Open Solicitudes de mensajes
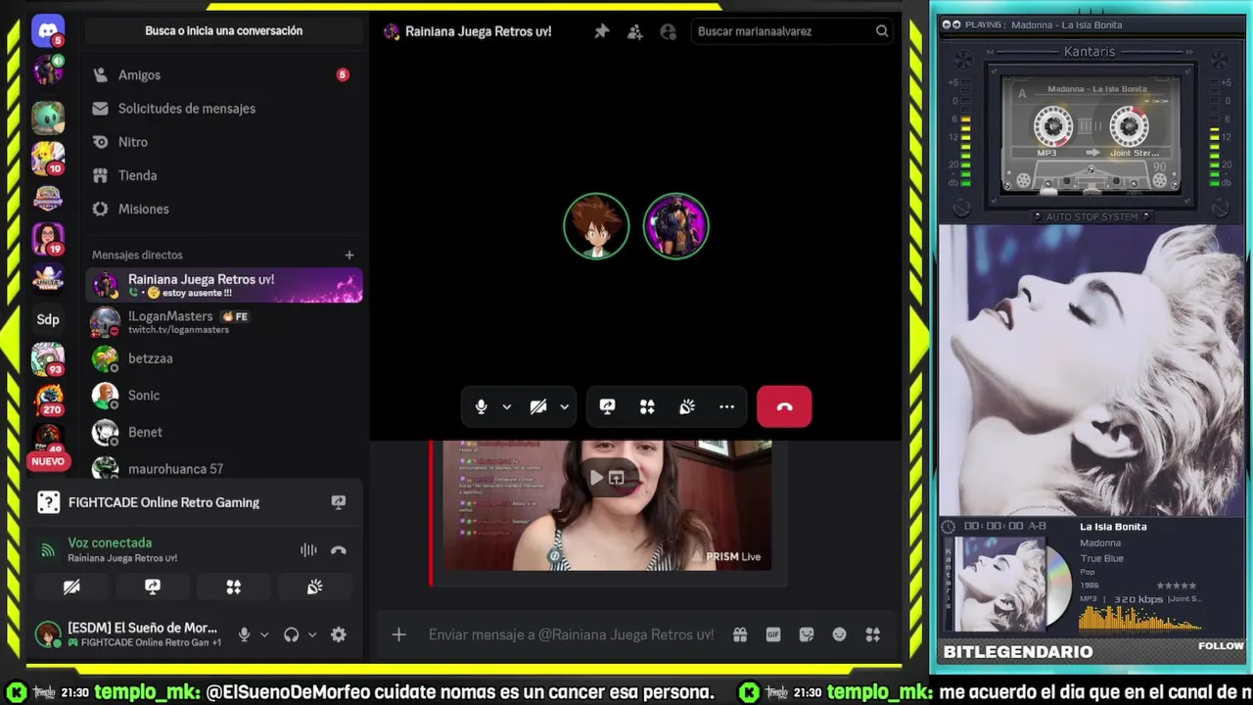1253x705 pixels. click(223, 109)
